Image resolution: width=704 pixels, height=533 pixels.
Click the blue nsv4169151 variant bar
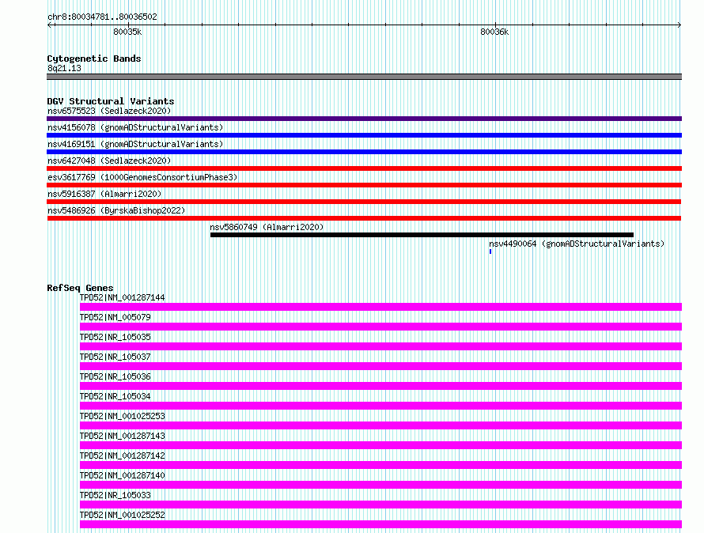pos(364,152)
